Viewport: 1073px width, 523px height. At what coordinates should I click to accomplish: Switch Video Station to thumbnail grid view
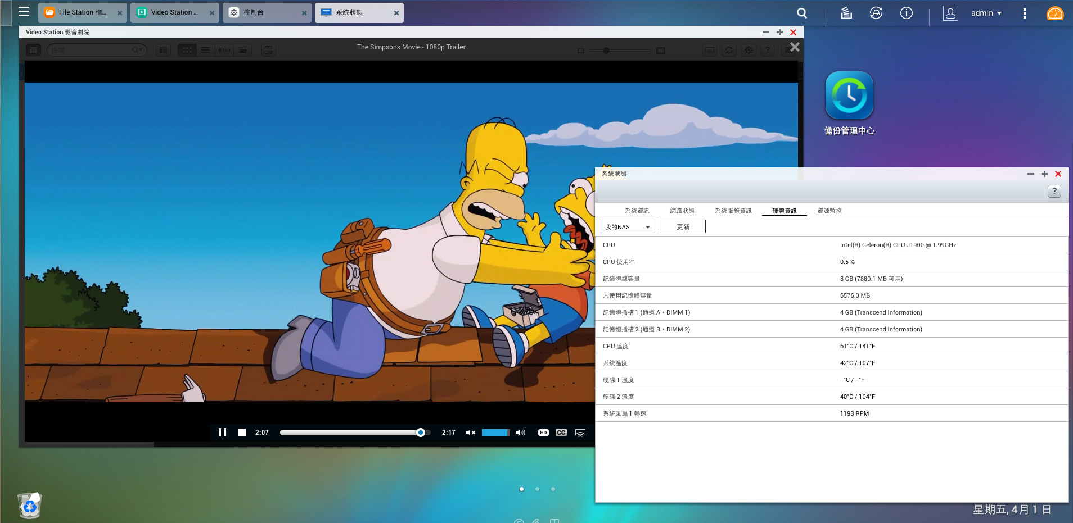coord(187,50)
